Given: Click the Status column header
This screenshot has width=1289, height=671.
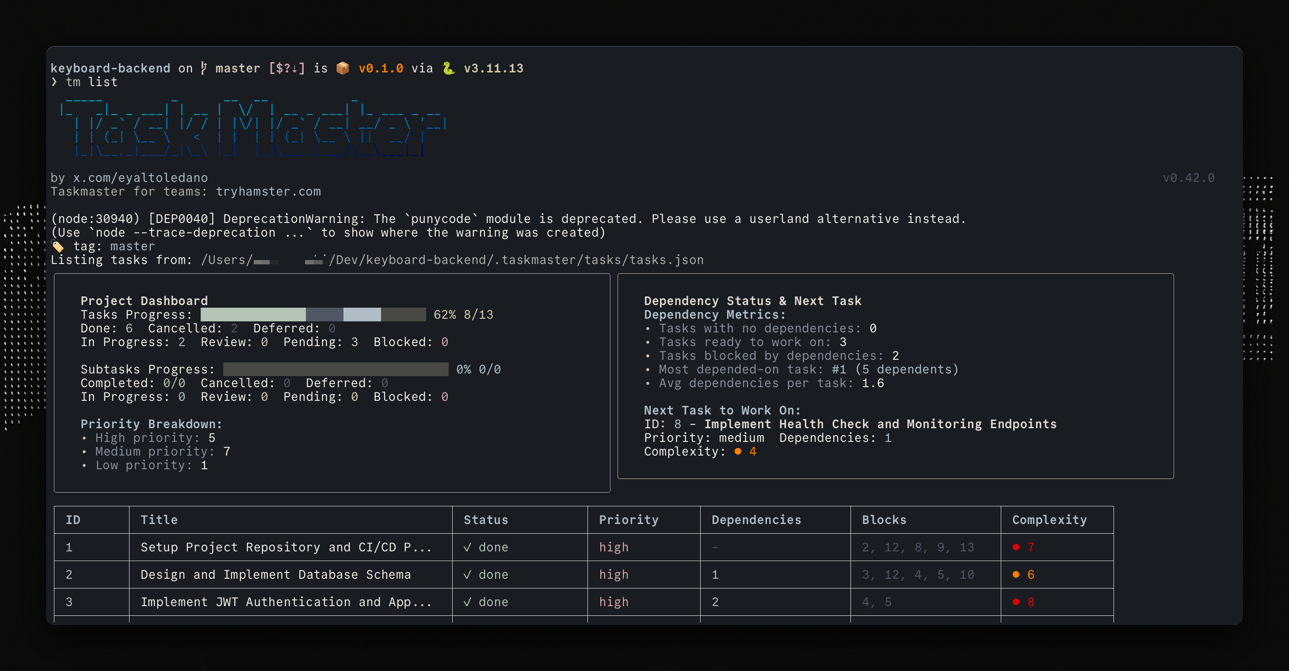Looking at the screenshot, I should (x=485, y=520).
